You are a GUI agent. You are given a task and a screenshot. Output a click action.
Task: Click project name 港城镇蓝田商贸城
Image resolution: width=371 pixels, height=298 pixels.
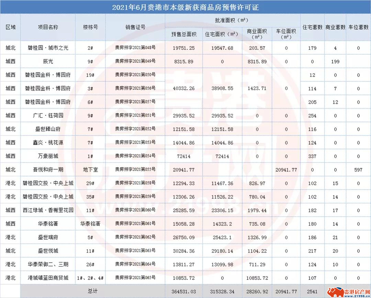[48, 278]
